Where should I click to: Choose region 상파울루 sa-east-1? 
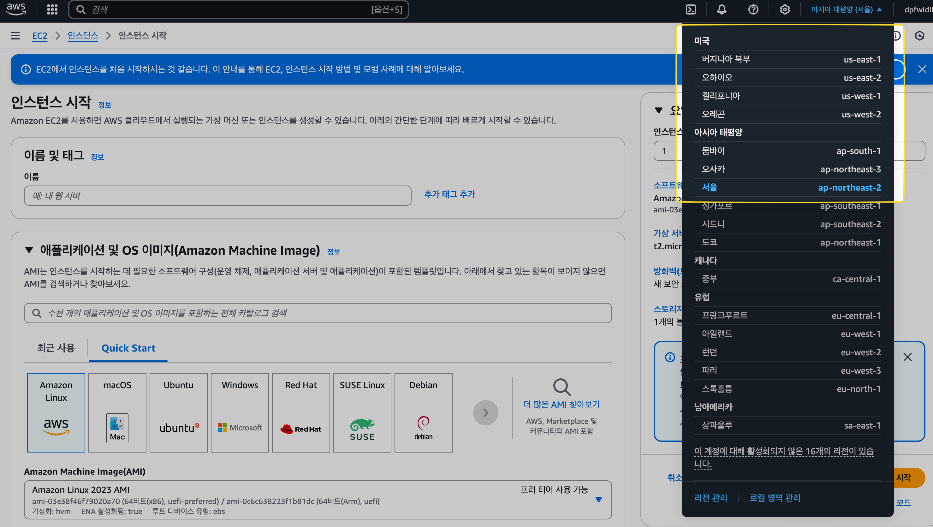(x=787, y=425)
